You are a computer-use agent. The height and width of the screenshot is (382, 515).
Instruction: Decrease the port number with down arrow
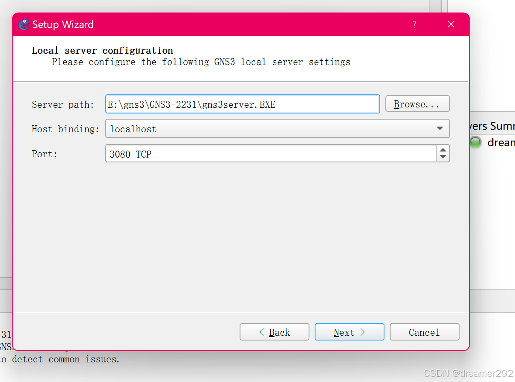tap(443, 157)
